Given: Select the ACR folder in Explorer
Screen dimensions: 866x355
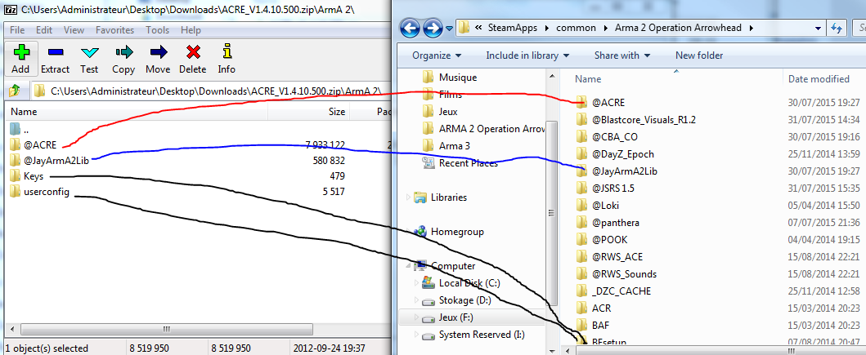Looking at the screenshot, I should 593,308.
